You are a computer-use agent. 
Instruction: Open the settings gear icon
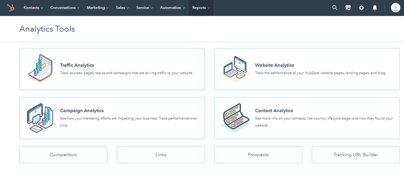click(362, 8)
